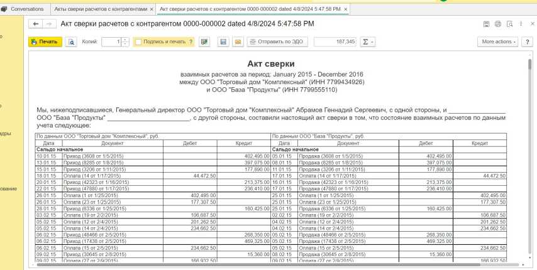Toggle the Подпись и печать checkbox
537x270 pixels.
tap(138, 41)
